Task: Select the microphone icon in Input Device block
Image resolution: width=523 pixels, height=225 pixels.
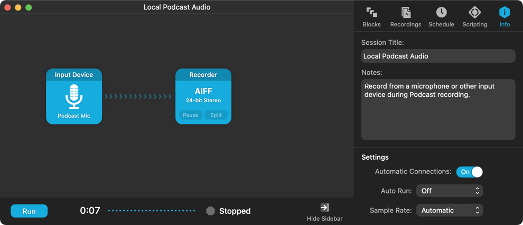Action: (x=74, y=96)
